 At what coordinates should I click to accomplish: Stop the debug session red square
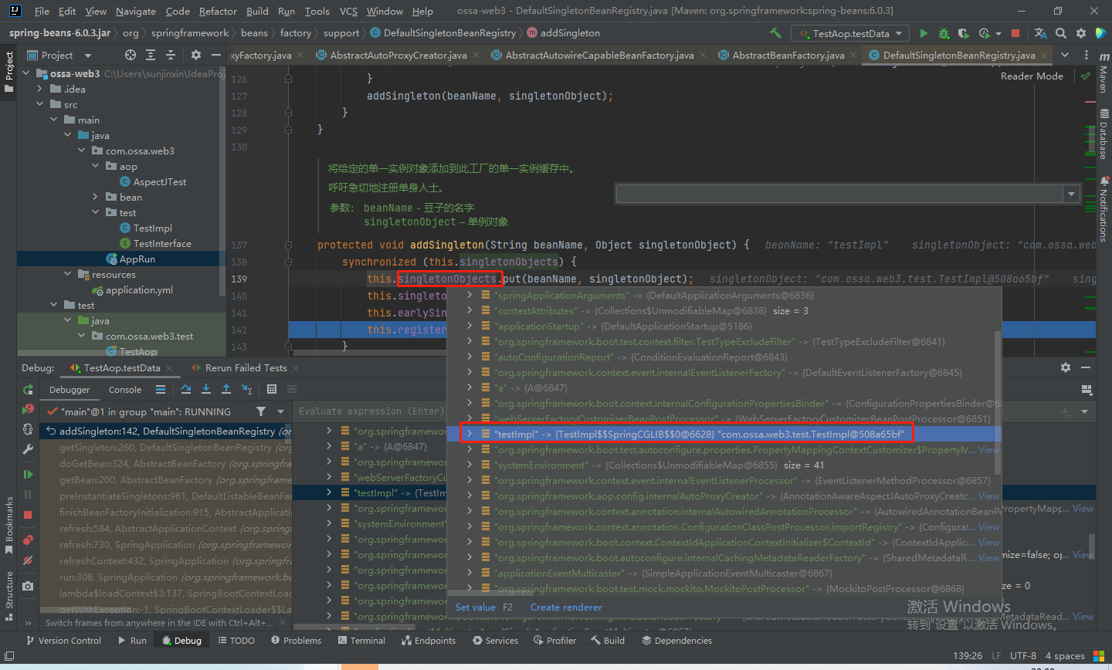click(x=29, y=515)
